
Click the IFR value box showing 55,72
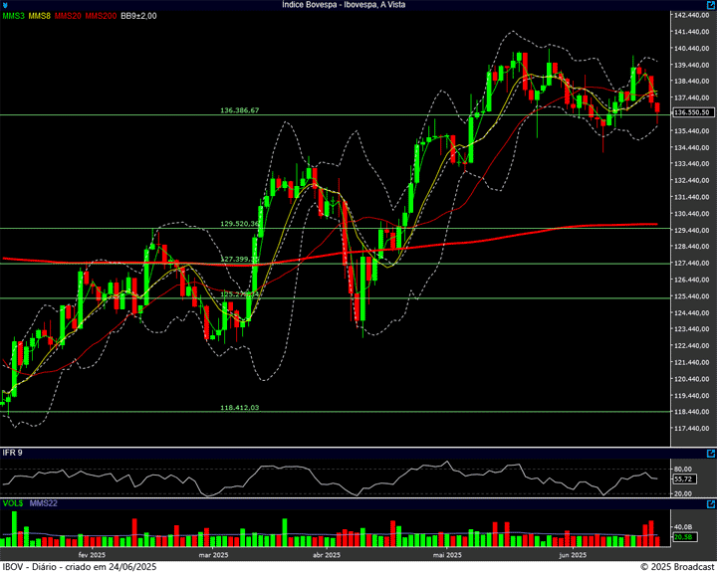(x=683, y=478)
